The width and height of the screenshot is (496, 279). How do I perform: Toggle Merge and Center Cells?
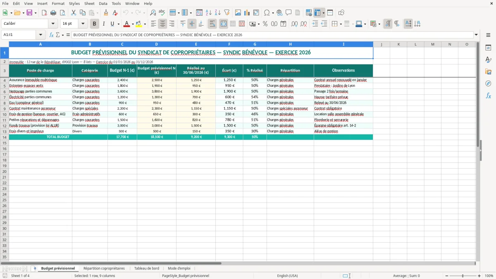pos(224,24)
